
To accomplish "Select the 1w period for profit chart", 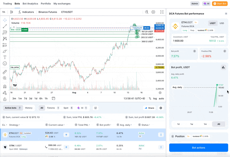I will point(192,124).
